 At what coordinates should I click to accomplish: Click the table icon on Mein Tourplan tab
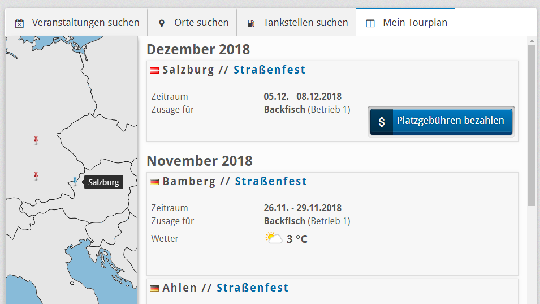[370, 23]
